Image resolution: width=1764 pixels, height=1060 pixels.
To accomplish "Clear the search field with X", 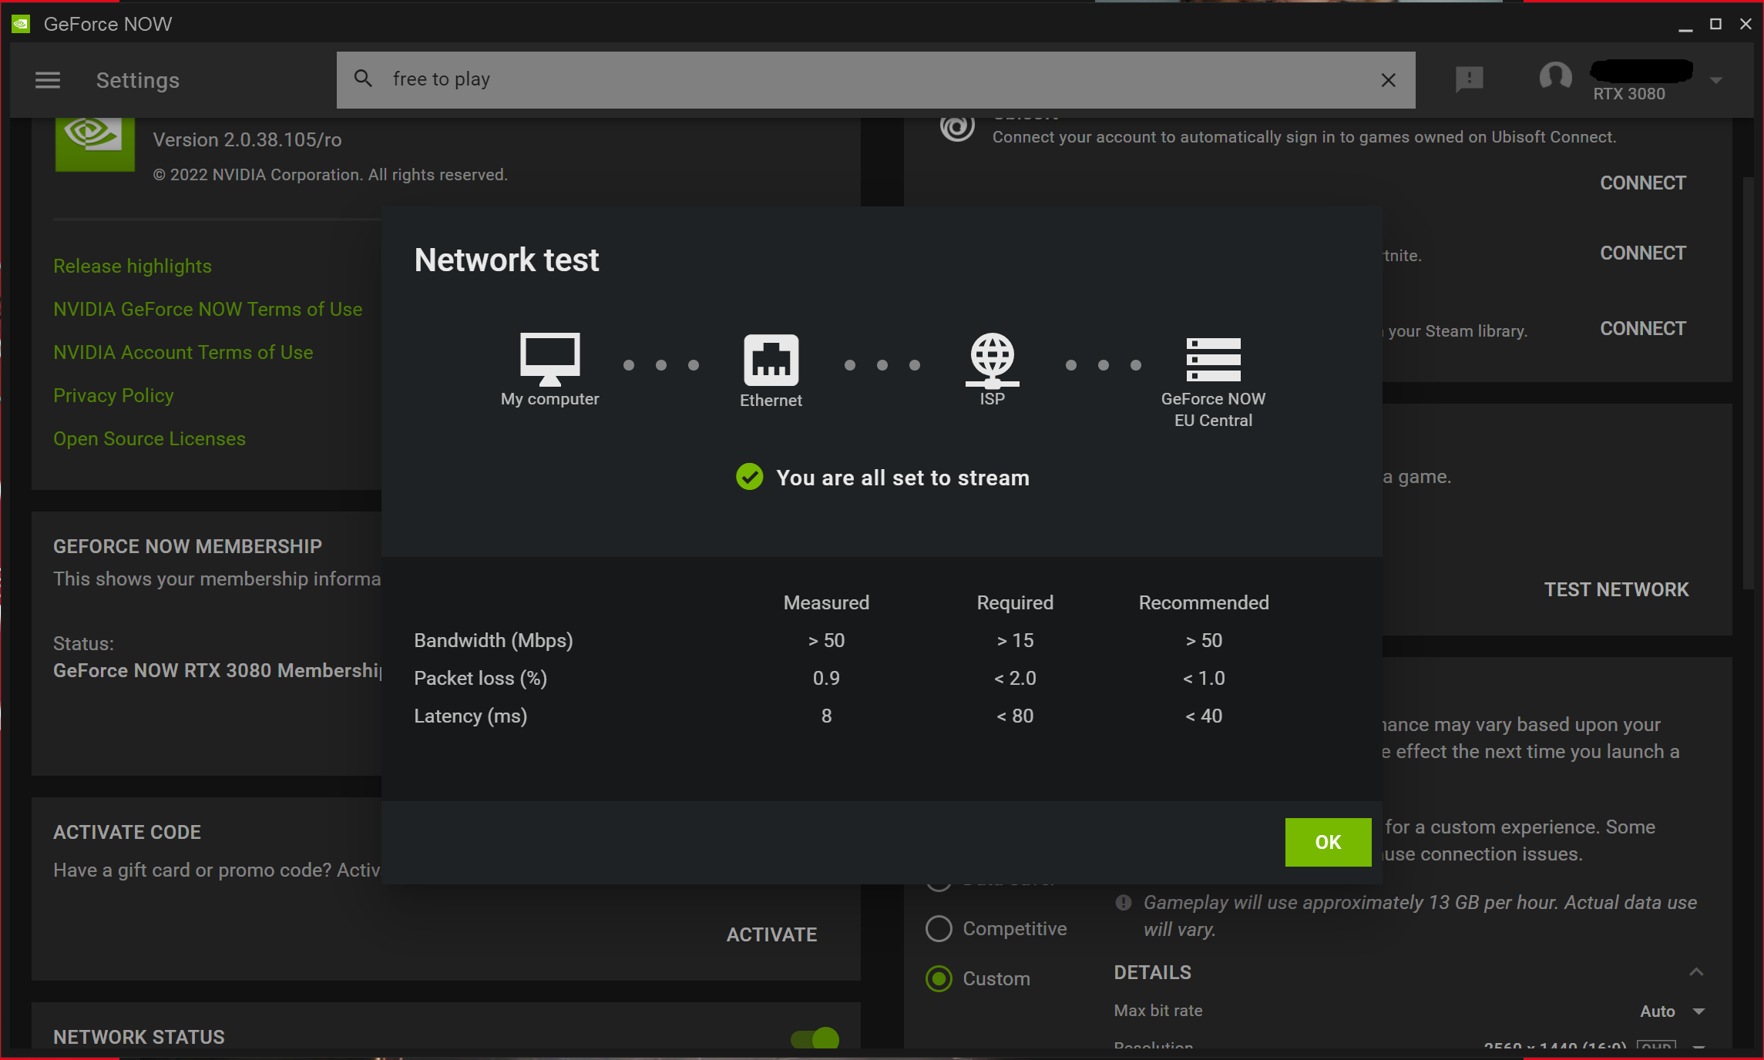I will click(x=1389, y=80).
